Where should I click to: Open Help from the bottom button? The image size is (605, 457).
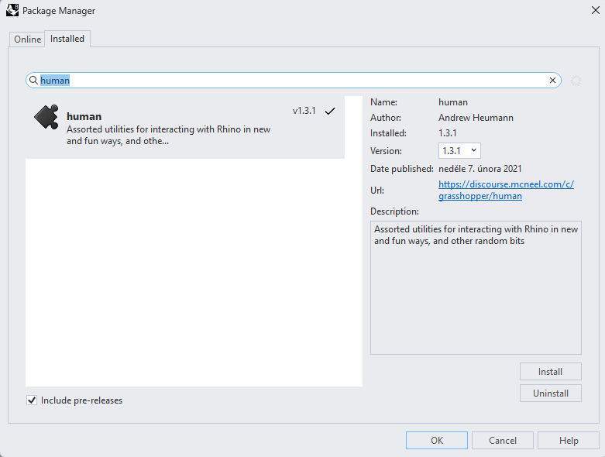[569, 441]
